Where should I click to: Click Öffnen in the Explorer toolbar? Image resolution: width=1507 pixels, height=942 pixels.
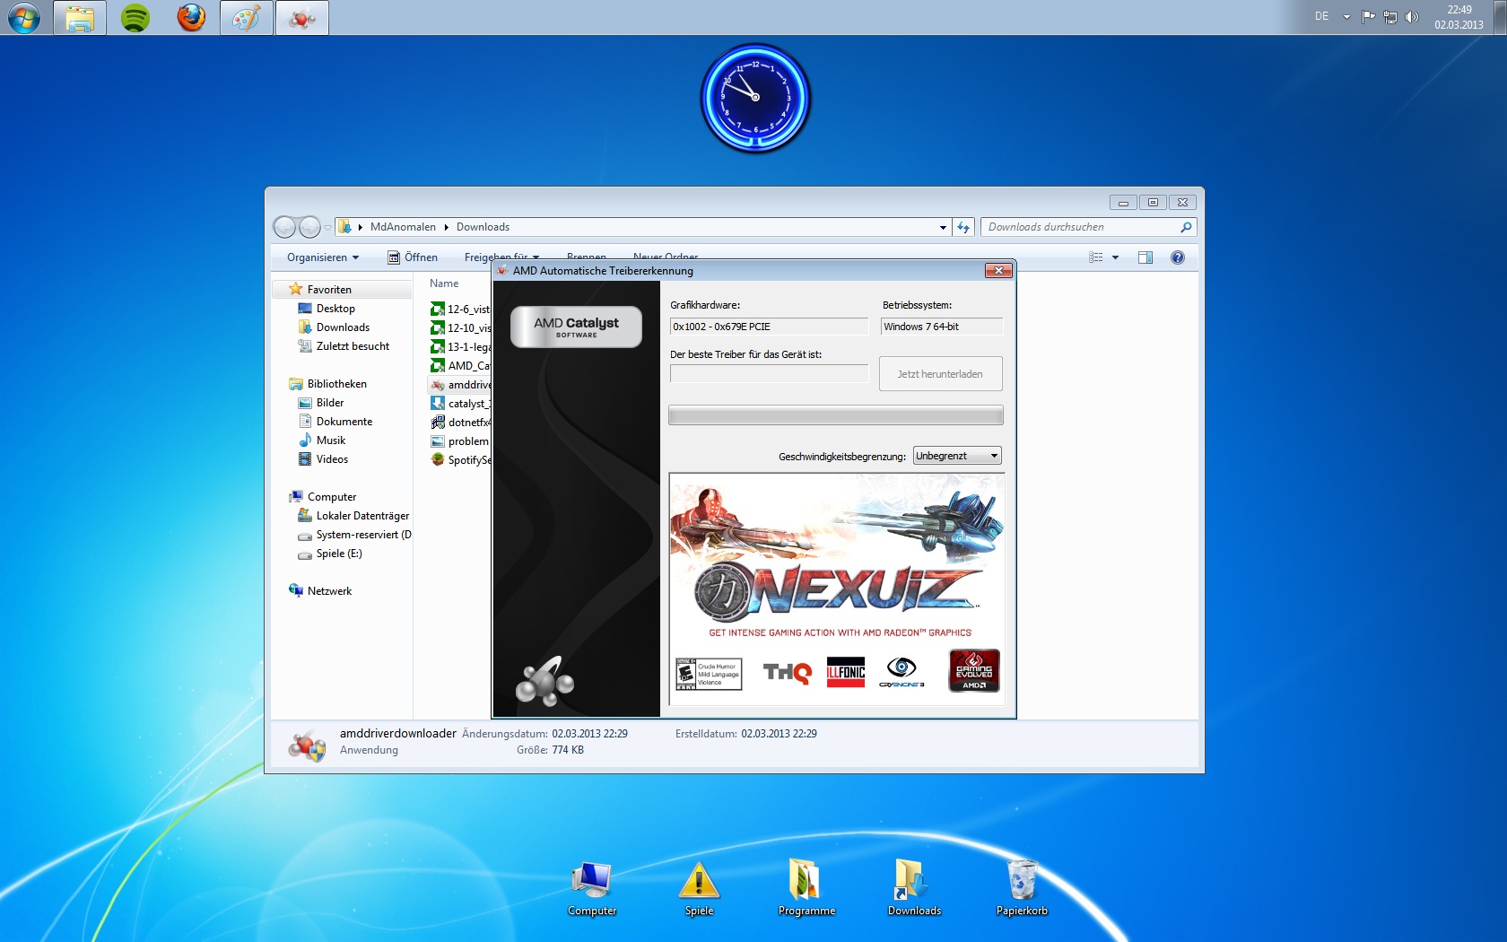pos(413,257)
